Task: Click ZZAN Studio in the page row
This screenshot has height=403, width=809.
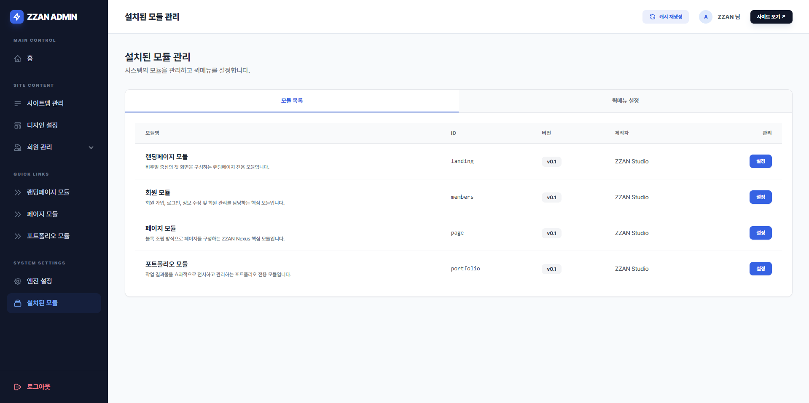Action: (632, 233)
